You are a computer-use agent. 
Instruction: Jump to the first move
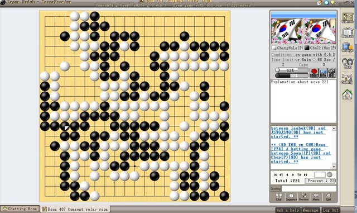[275, 174]
